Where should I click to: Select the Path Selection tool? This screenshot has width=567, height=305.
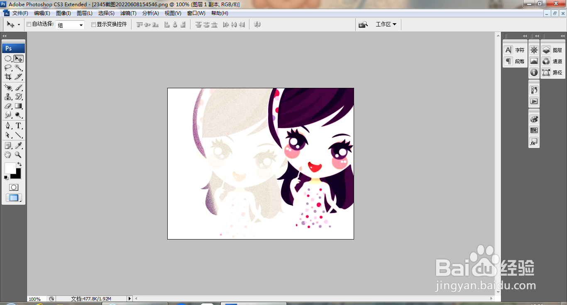point(8,135)
